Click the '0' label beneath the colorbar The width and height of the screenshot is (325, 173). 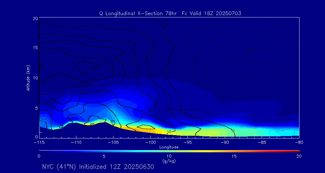39,156
